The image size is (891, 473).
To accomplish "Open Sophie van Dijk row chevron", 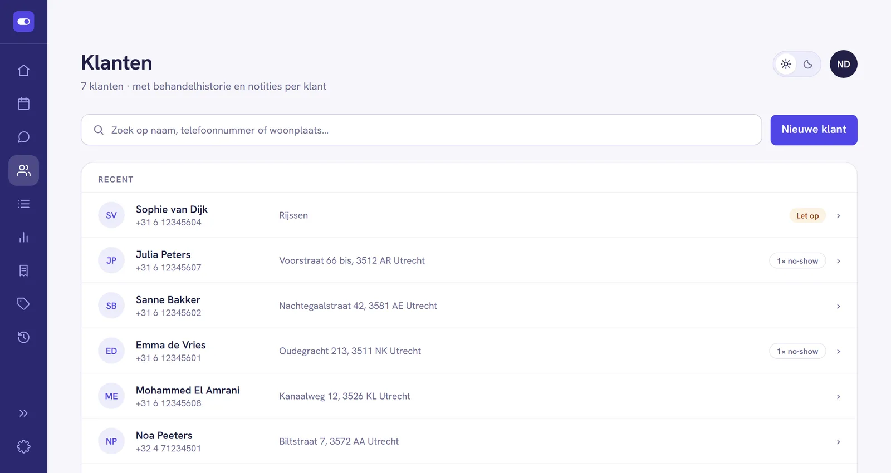I will point(838,216).
